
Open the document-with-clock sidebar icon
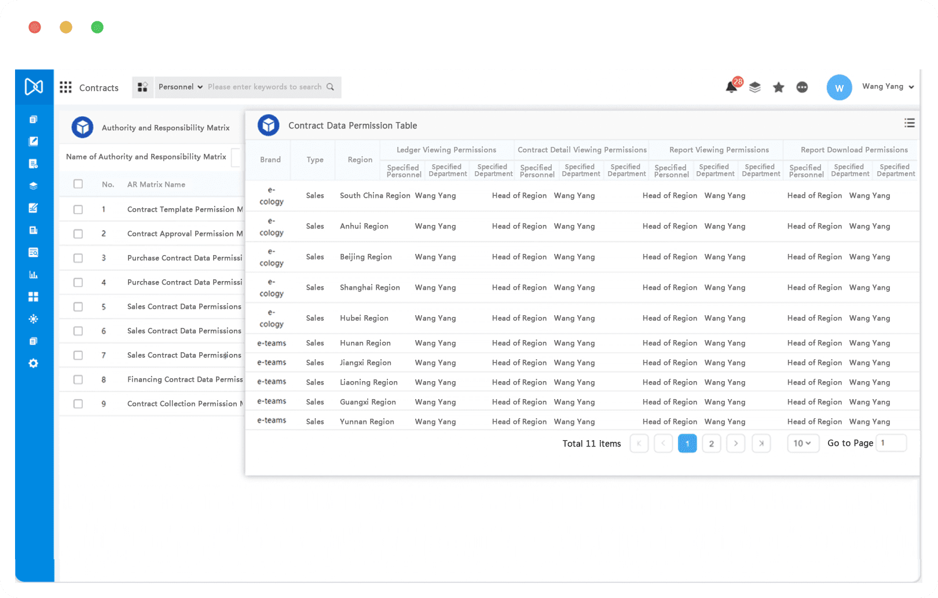pyautogui.click(x=34, y=164)
